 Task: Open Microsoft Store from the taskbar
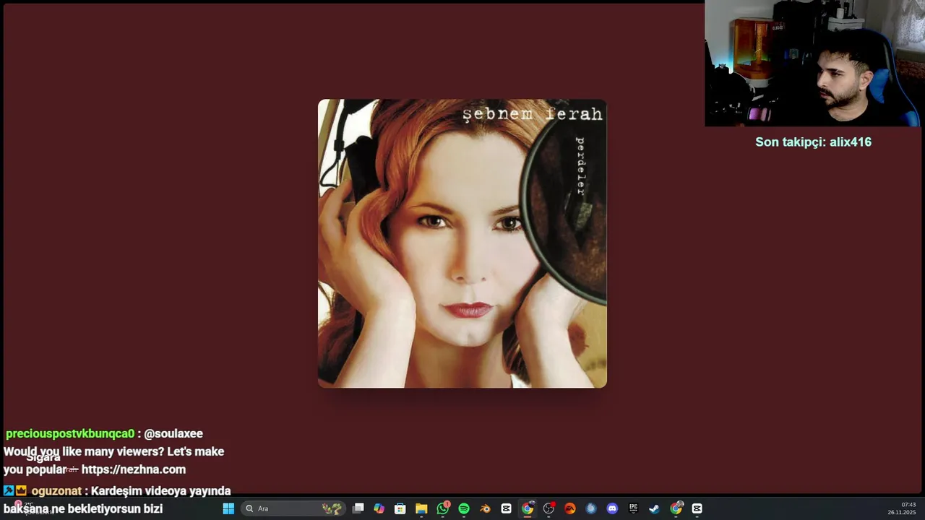[400, 508]
